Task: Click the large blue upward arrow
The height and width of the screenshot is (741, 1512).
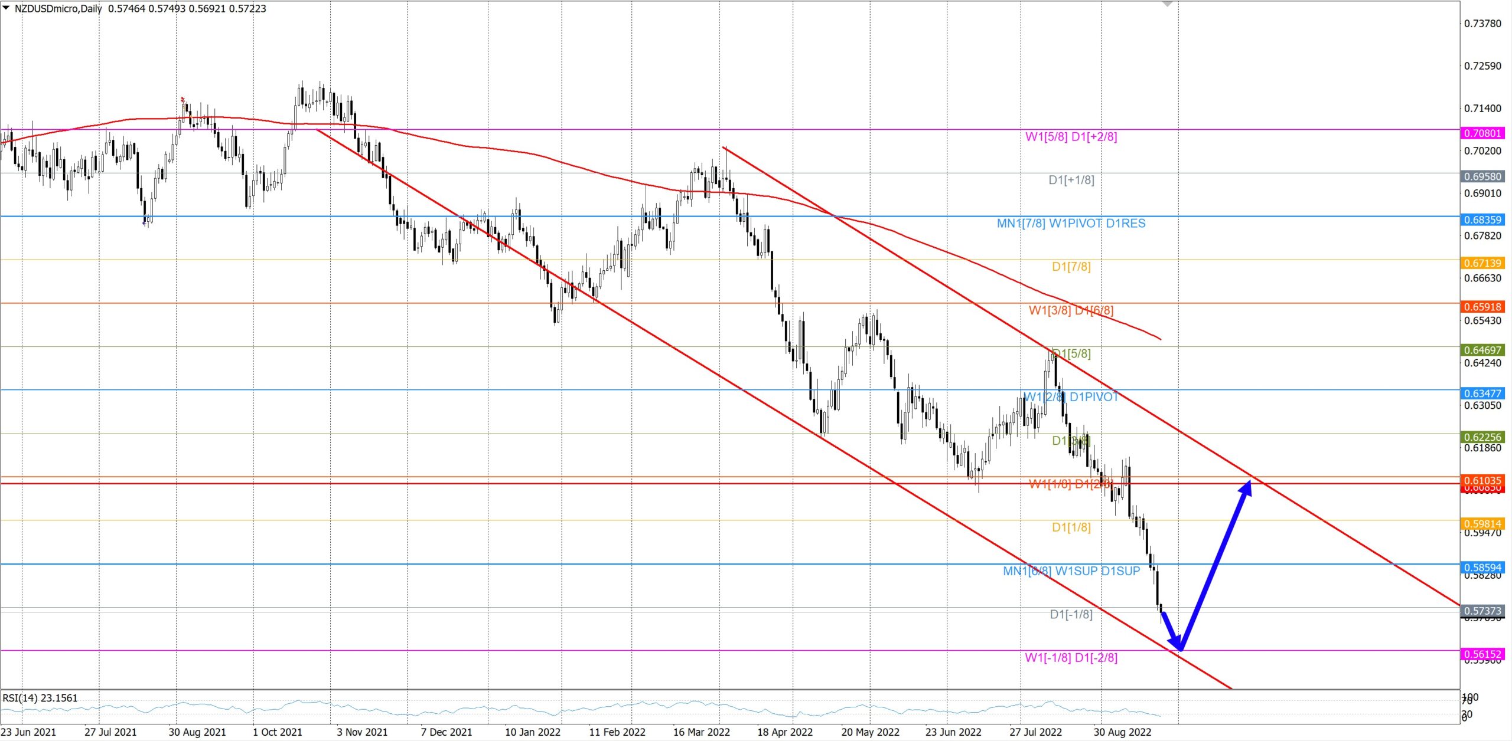Action: (1217, 560)
